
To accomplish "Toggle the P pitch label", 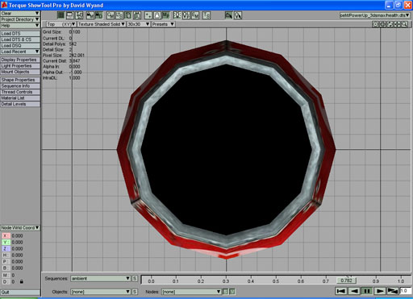I will click(x=6, y=262).
